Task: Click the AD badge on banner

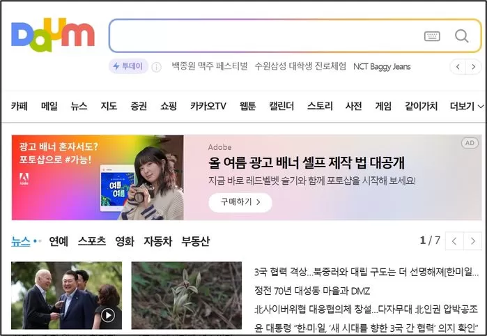Action: 470,143
